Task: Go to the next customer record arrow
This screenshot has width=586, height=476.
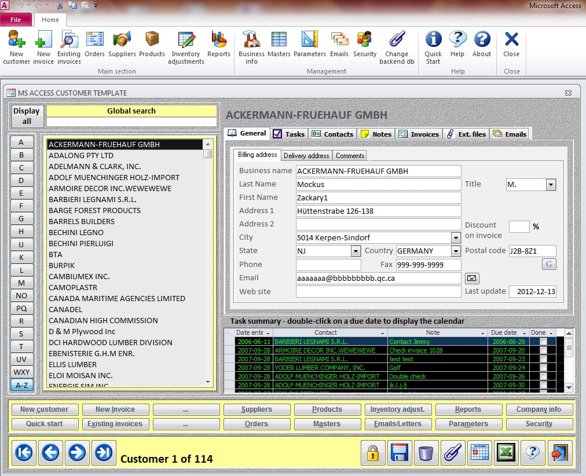Action: coord(77,452)
